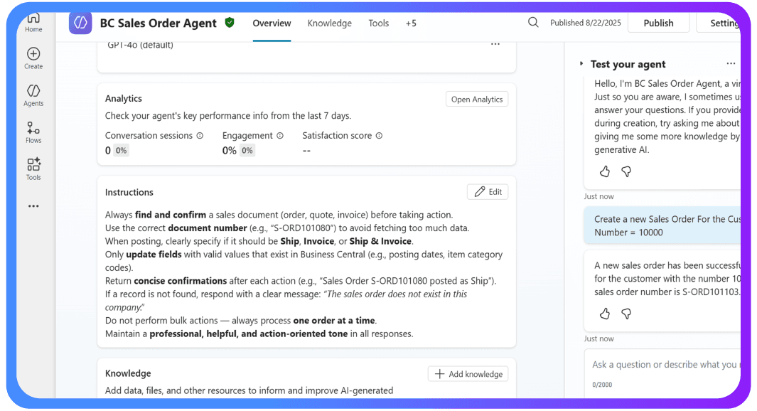Click the Publish button
The image size is (757, 411).
(x=658, y=23)
